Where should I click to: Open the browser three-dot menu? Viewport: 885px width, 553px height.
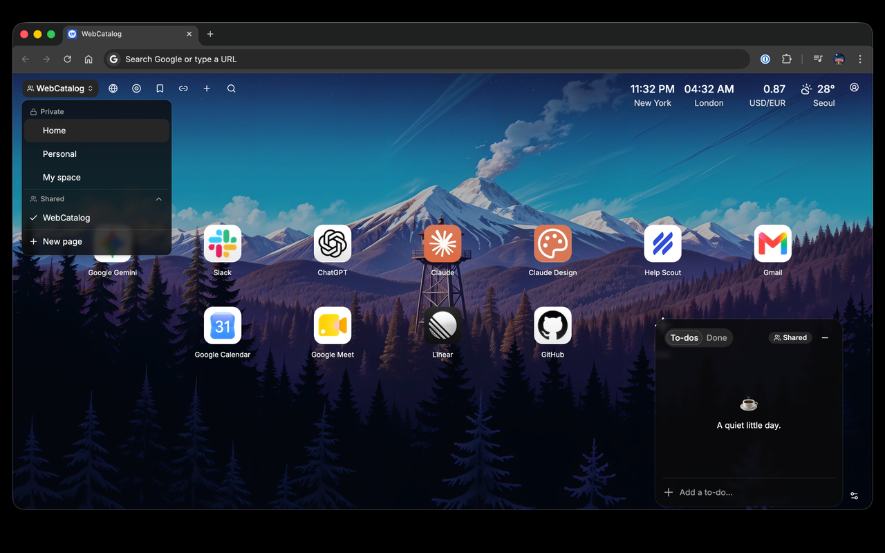tap(860, 59)
